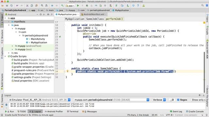Expand the res folder arrow

pyautogui.click(x=9, y=53)
